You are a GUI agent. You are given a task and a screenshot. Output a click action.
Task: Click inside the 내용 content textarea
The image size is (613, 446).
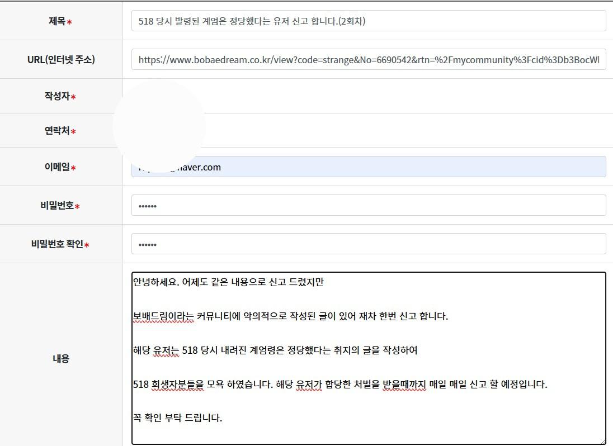click(x=369, y=358)
